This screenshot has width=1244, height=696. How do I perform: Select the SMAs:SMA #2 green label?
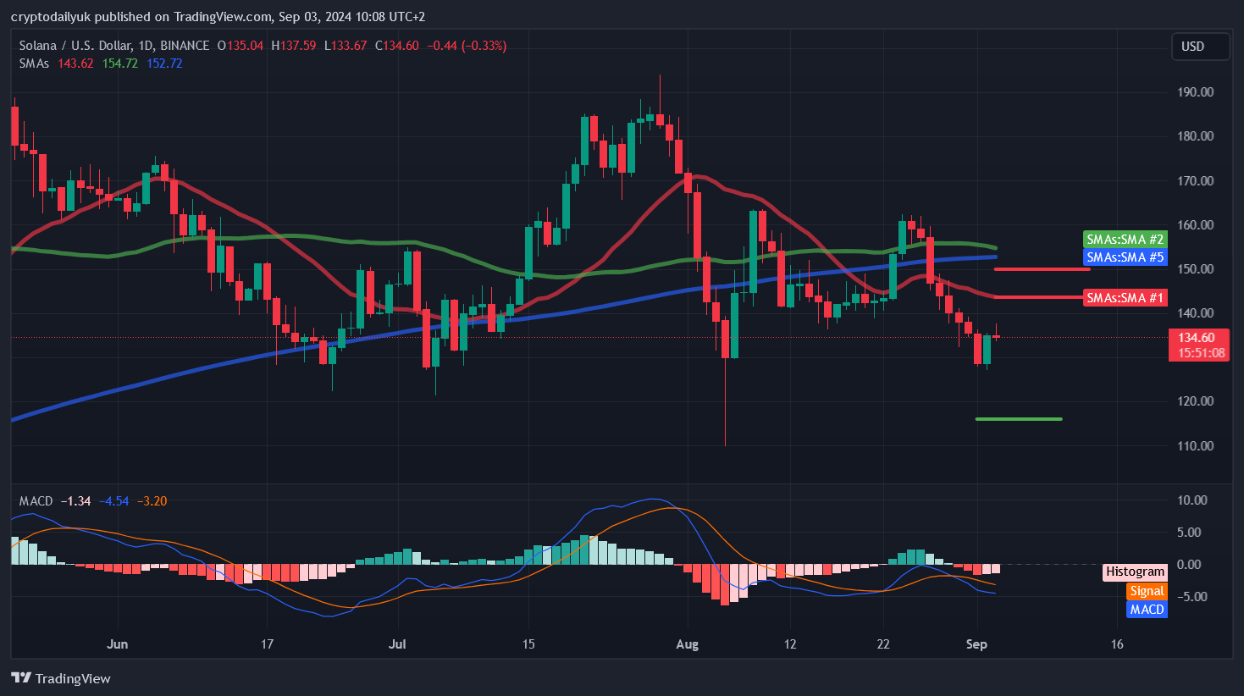1125,240
